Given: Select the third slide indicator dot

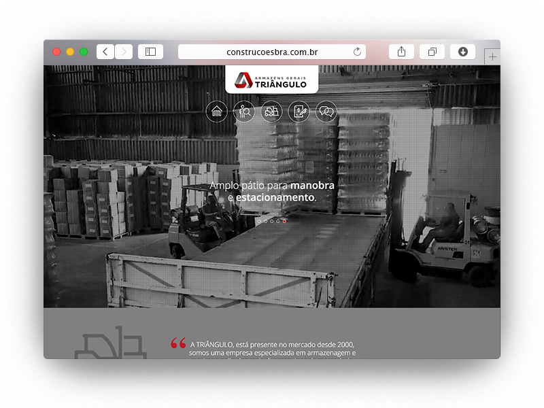Looking at the screenshot, I should pos(272,221).
